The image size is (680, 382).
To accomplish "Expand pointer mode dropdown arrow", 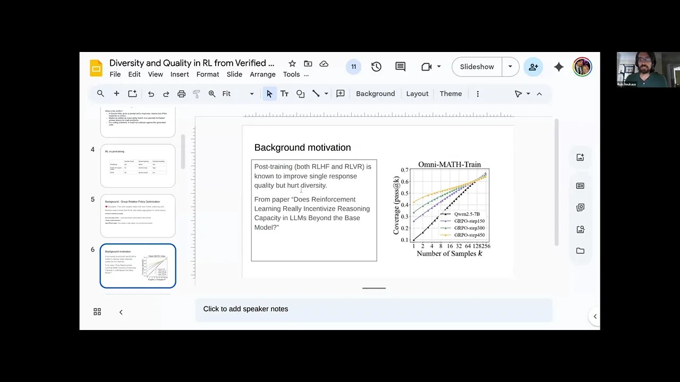I will click(528, 94).
